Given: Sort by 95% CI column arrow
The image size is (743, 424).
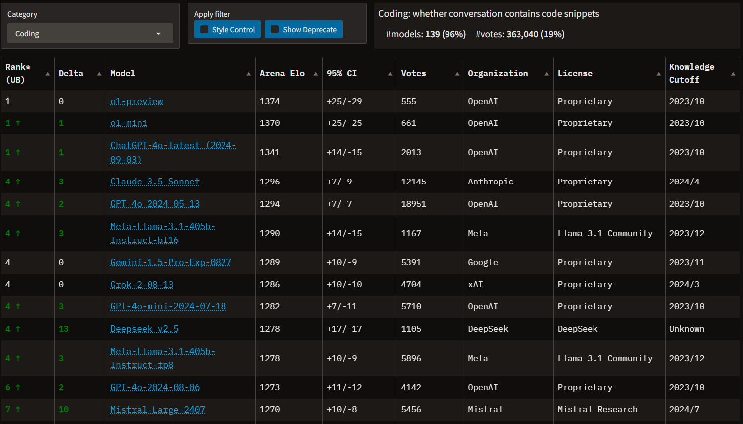Looking at the screenshot, I should (x=390, y=74).
